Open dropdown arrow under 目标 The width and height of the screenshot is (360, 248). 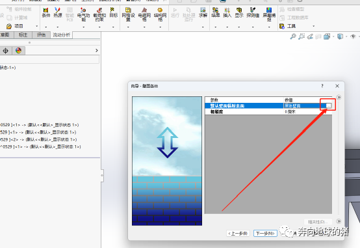click(x=114, y=27)
